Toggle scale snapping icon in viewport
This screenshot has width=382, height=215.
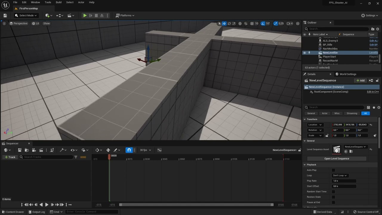(x=275, y=23)
